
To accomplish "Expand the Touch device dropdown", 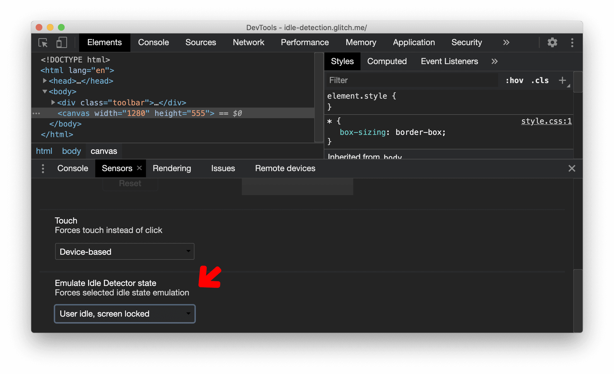I will coord(124,251).
